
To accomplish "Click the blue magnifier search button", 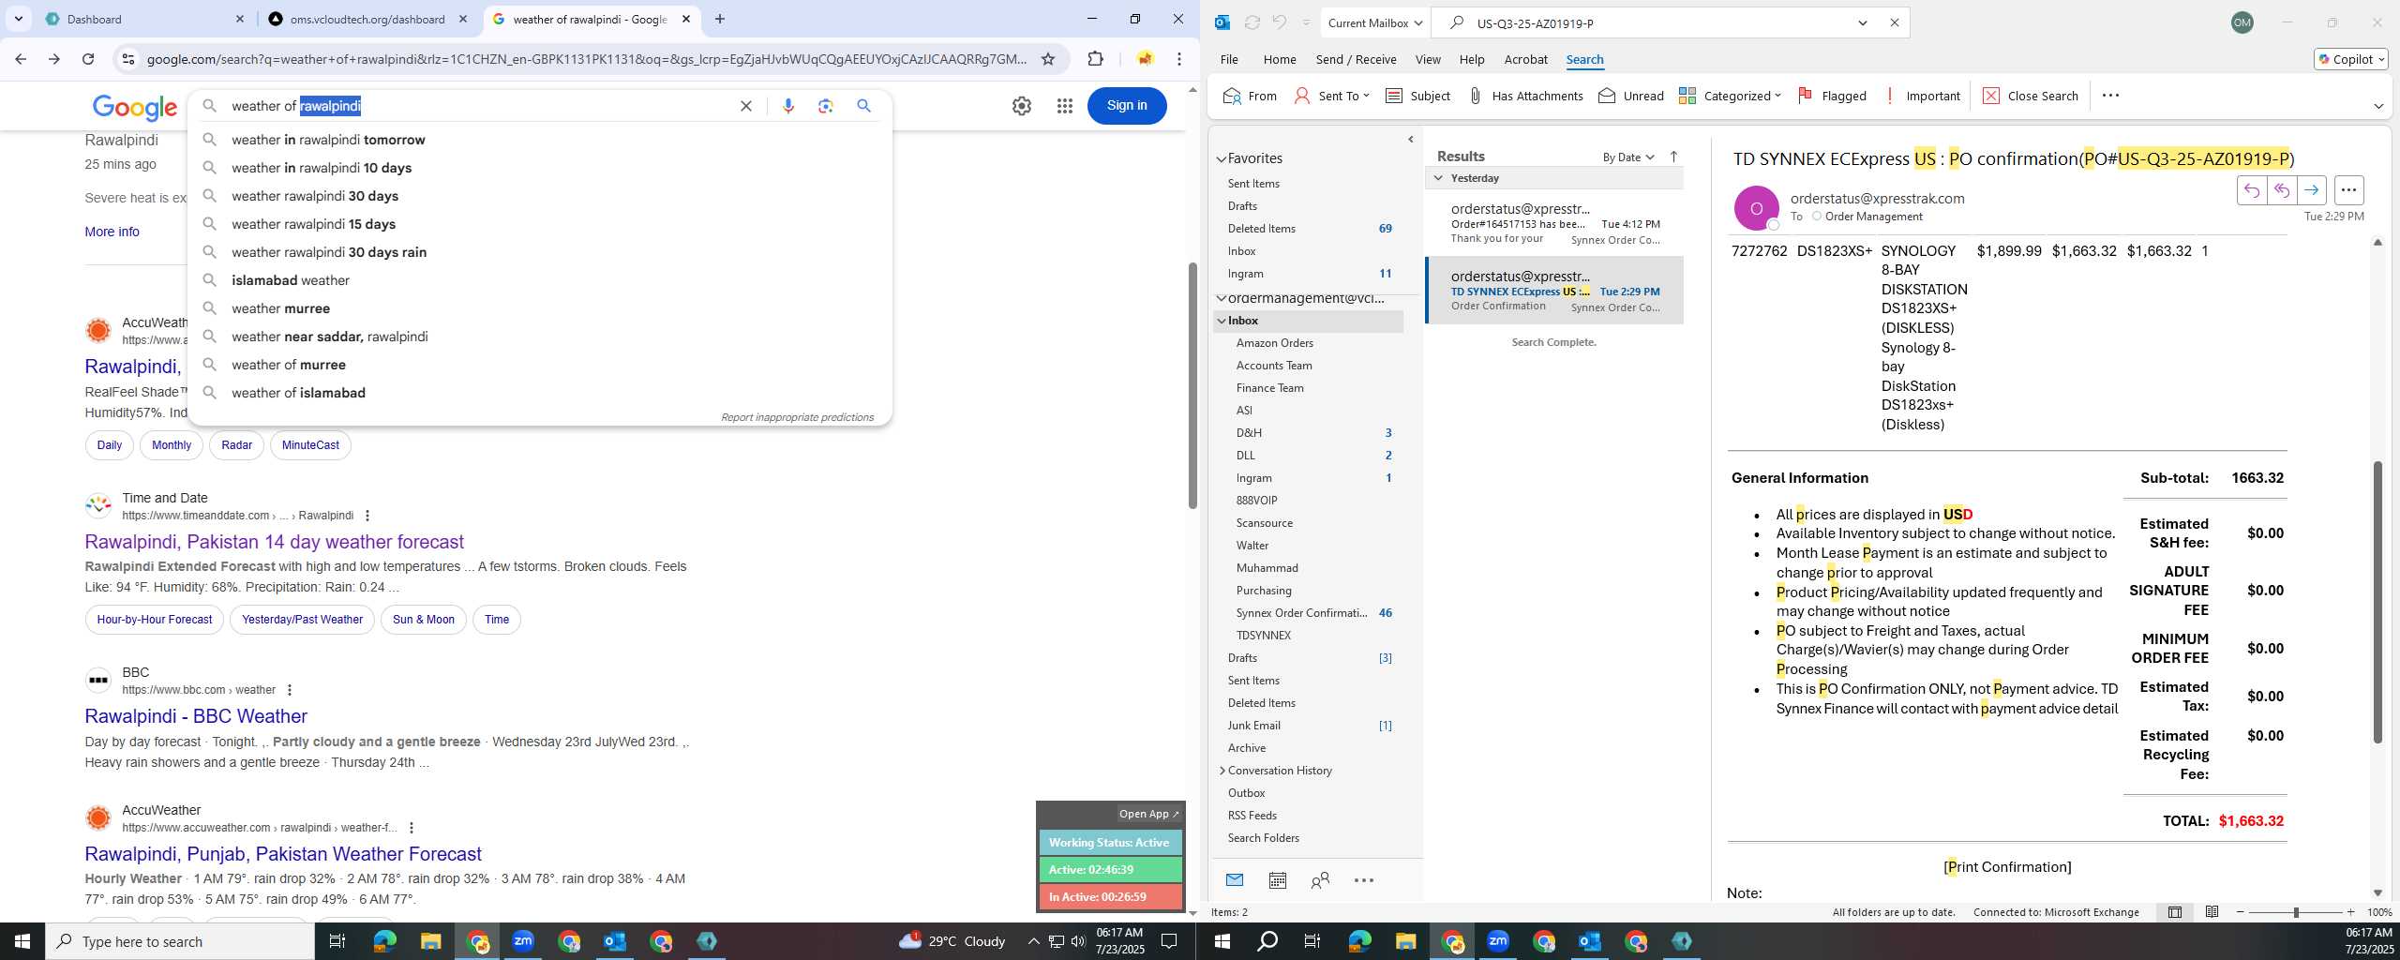I will pyautogui.click(x=864, y=106).
